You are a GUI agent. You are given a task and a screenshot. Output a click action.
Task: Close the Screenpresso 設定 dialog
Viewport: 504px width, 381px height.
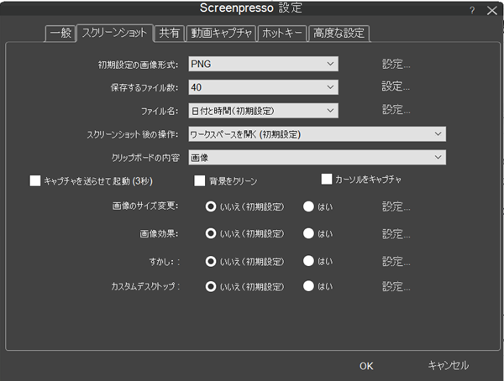click(491, 11)
